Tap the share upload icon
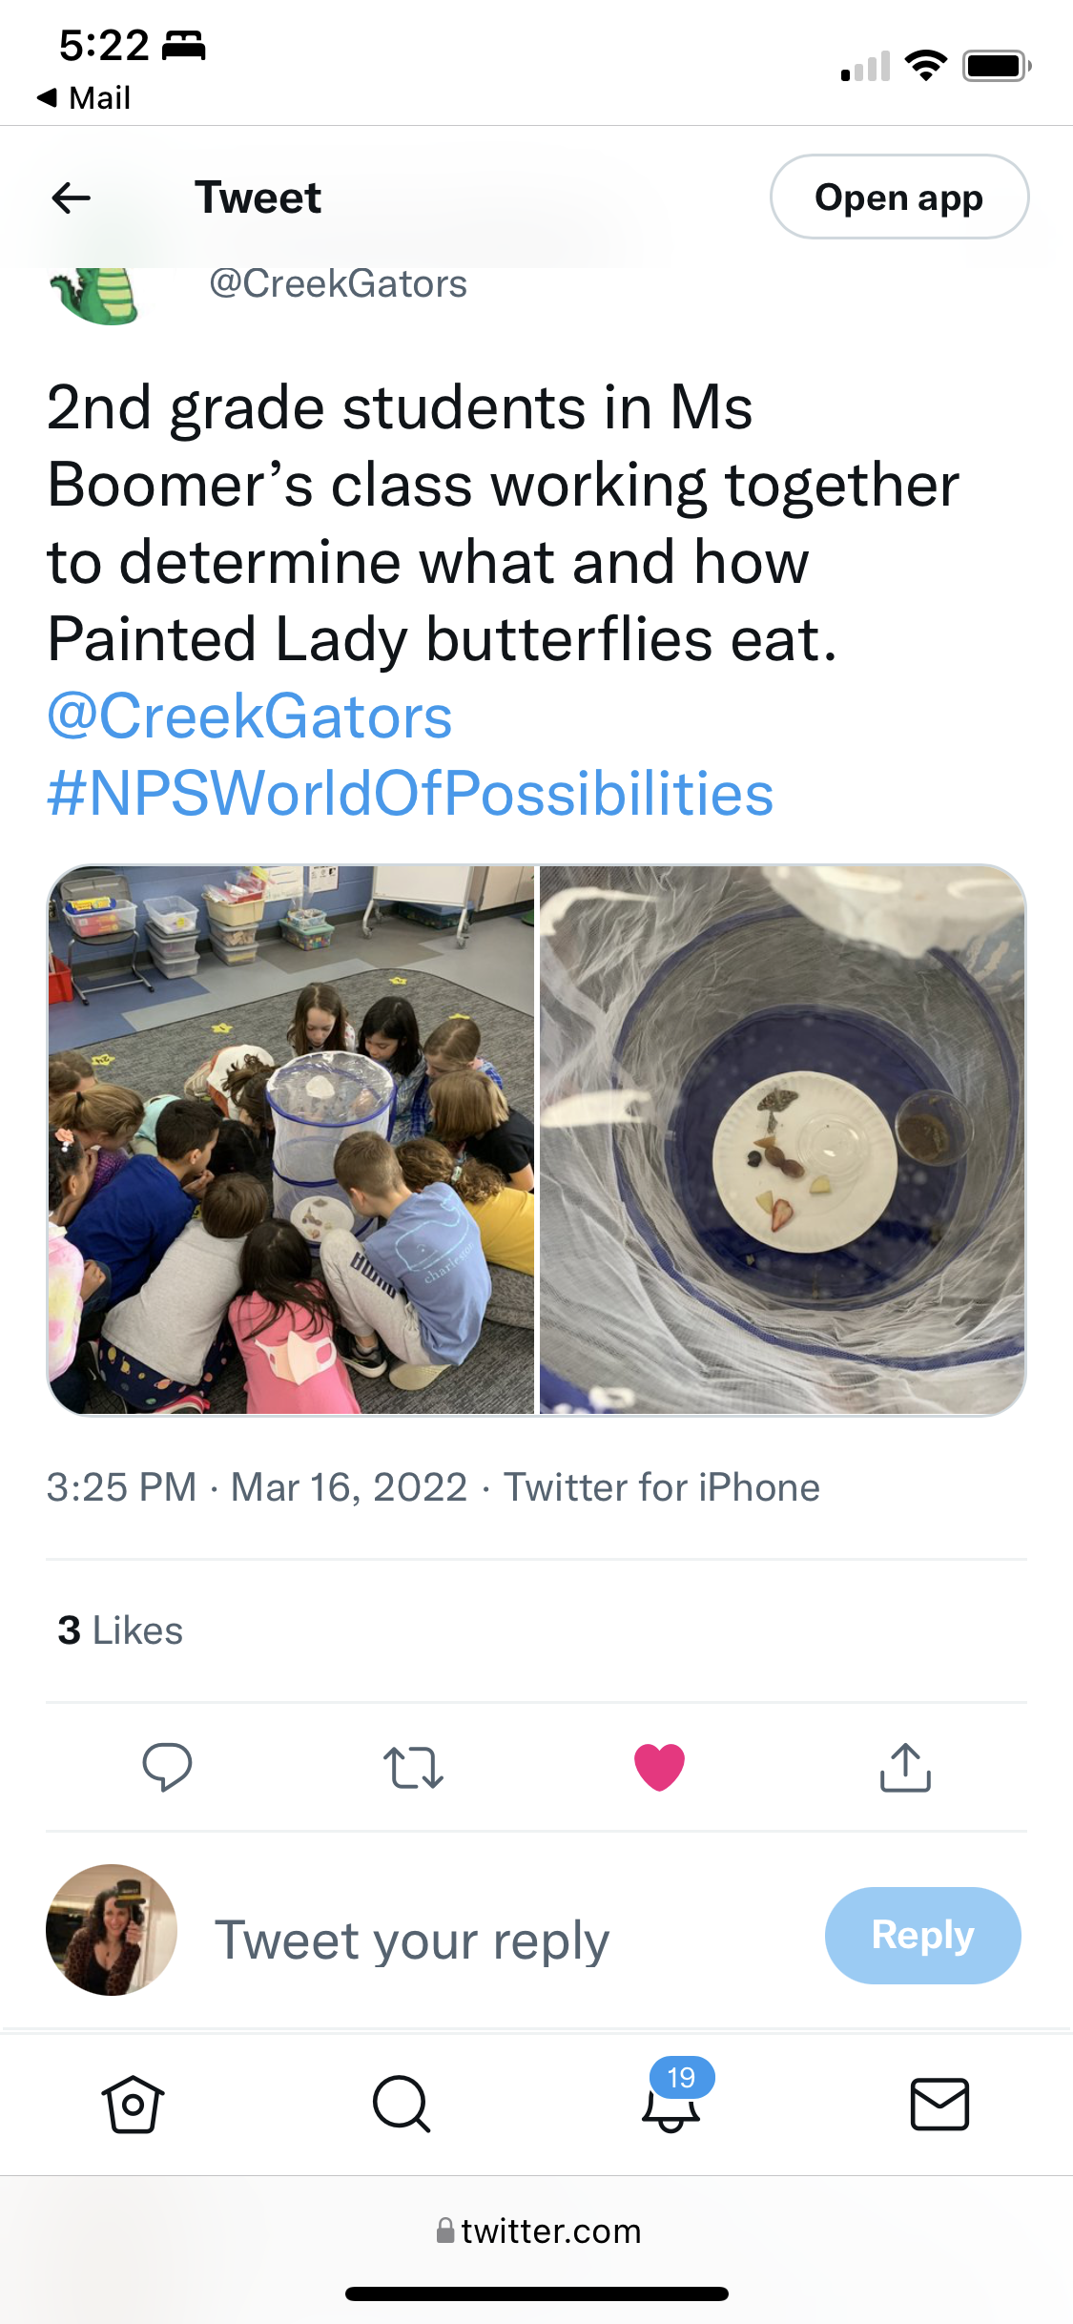Image resolution: width=1073 pixels, height=2324 pixels. (x=905, y=1767)
